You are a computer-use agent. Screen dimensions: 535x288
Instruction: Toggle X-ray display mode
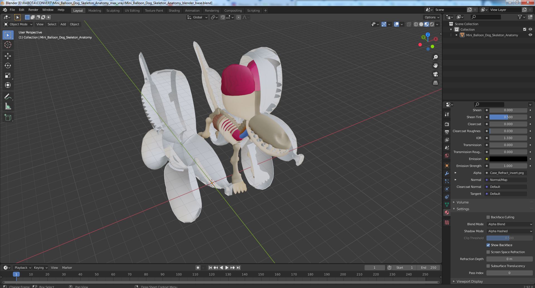point(409,24)
